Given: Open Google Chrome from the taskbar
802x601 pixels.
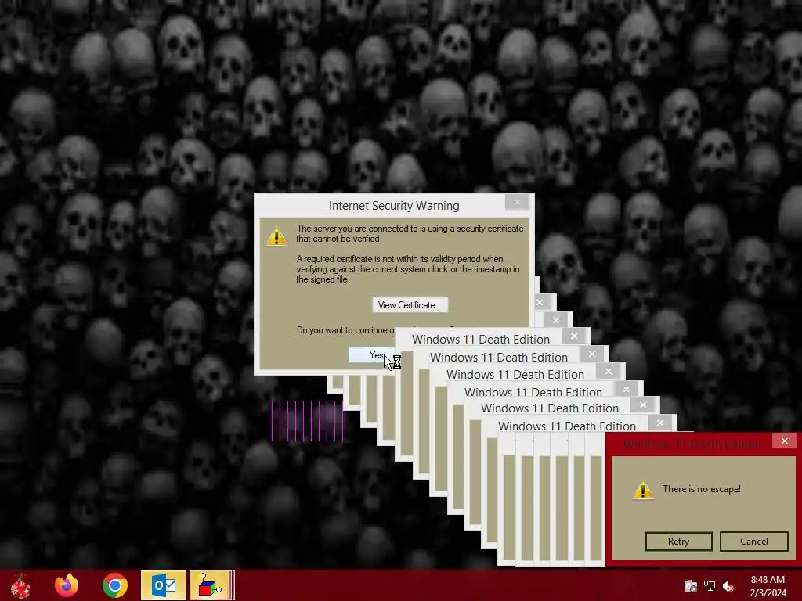Looking at the screenshot, I should click(x=114, y=585).
